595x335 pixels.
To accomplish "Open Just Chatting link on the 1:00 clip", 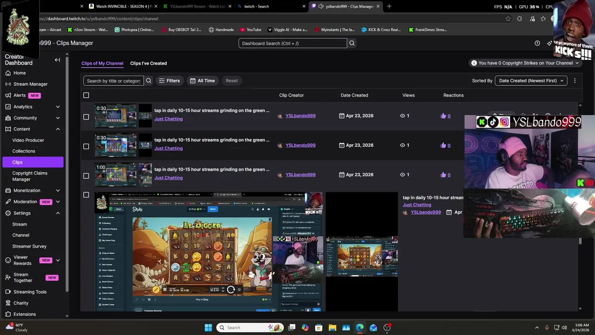I will (168, 178).
